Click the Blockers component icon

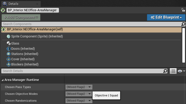pyautogui.click(x=9, y=64)
